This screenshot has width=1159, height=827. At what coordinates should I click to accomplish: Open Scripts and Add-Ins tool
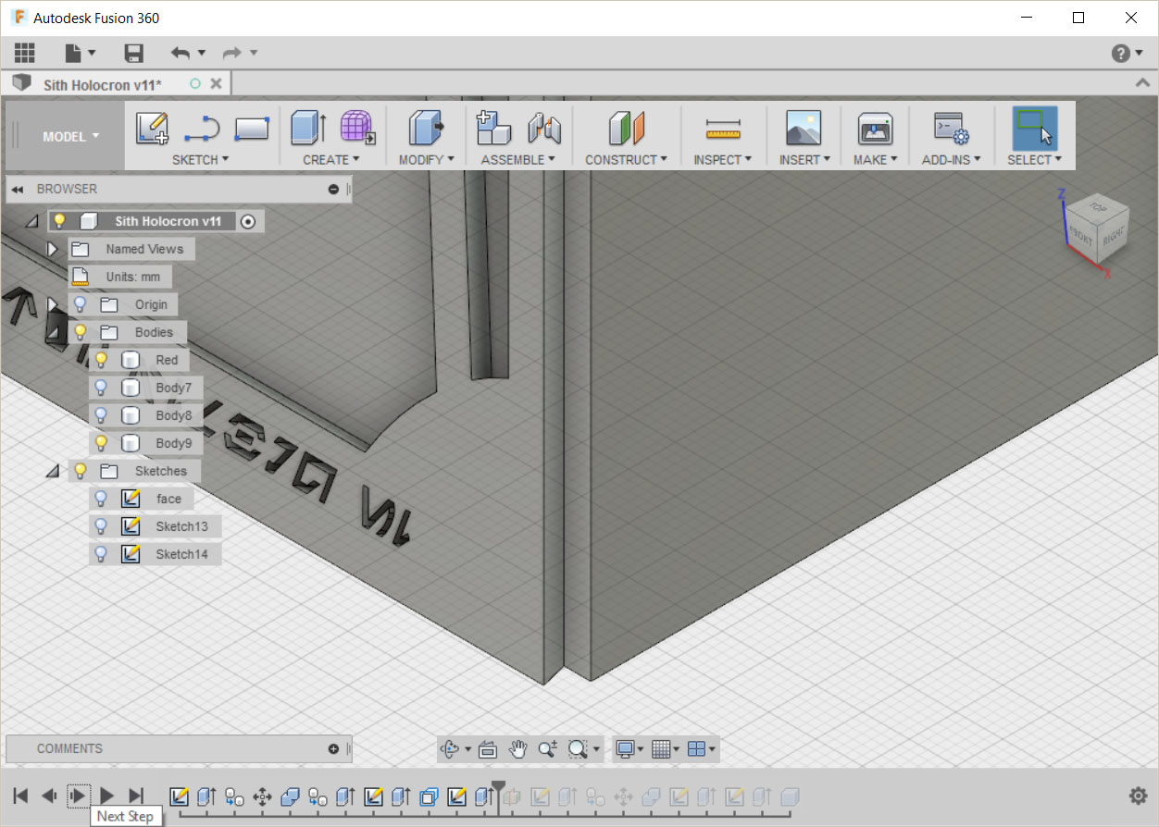(x=951, y=128)
